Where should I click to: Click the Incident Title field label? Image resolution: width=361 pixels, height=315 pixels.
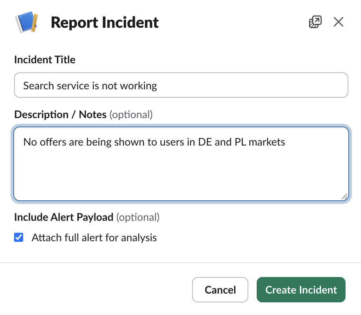coord(45,60)
